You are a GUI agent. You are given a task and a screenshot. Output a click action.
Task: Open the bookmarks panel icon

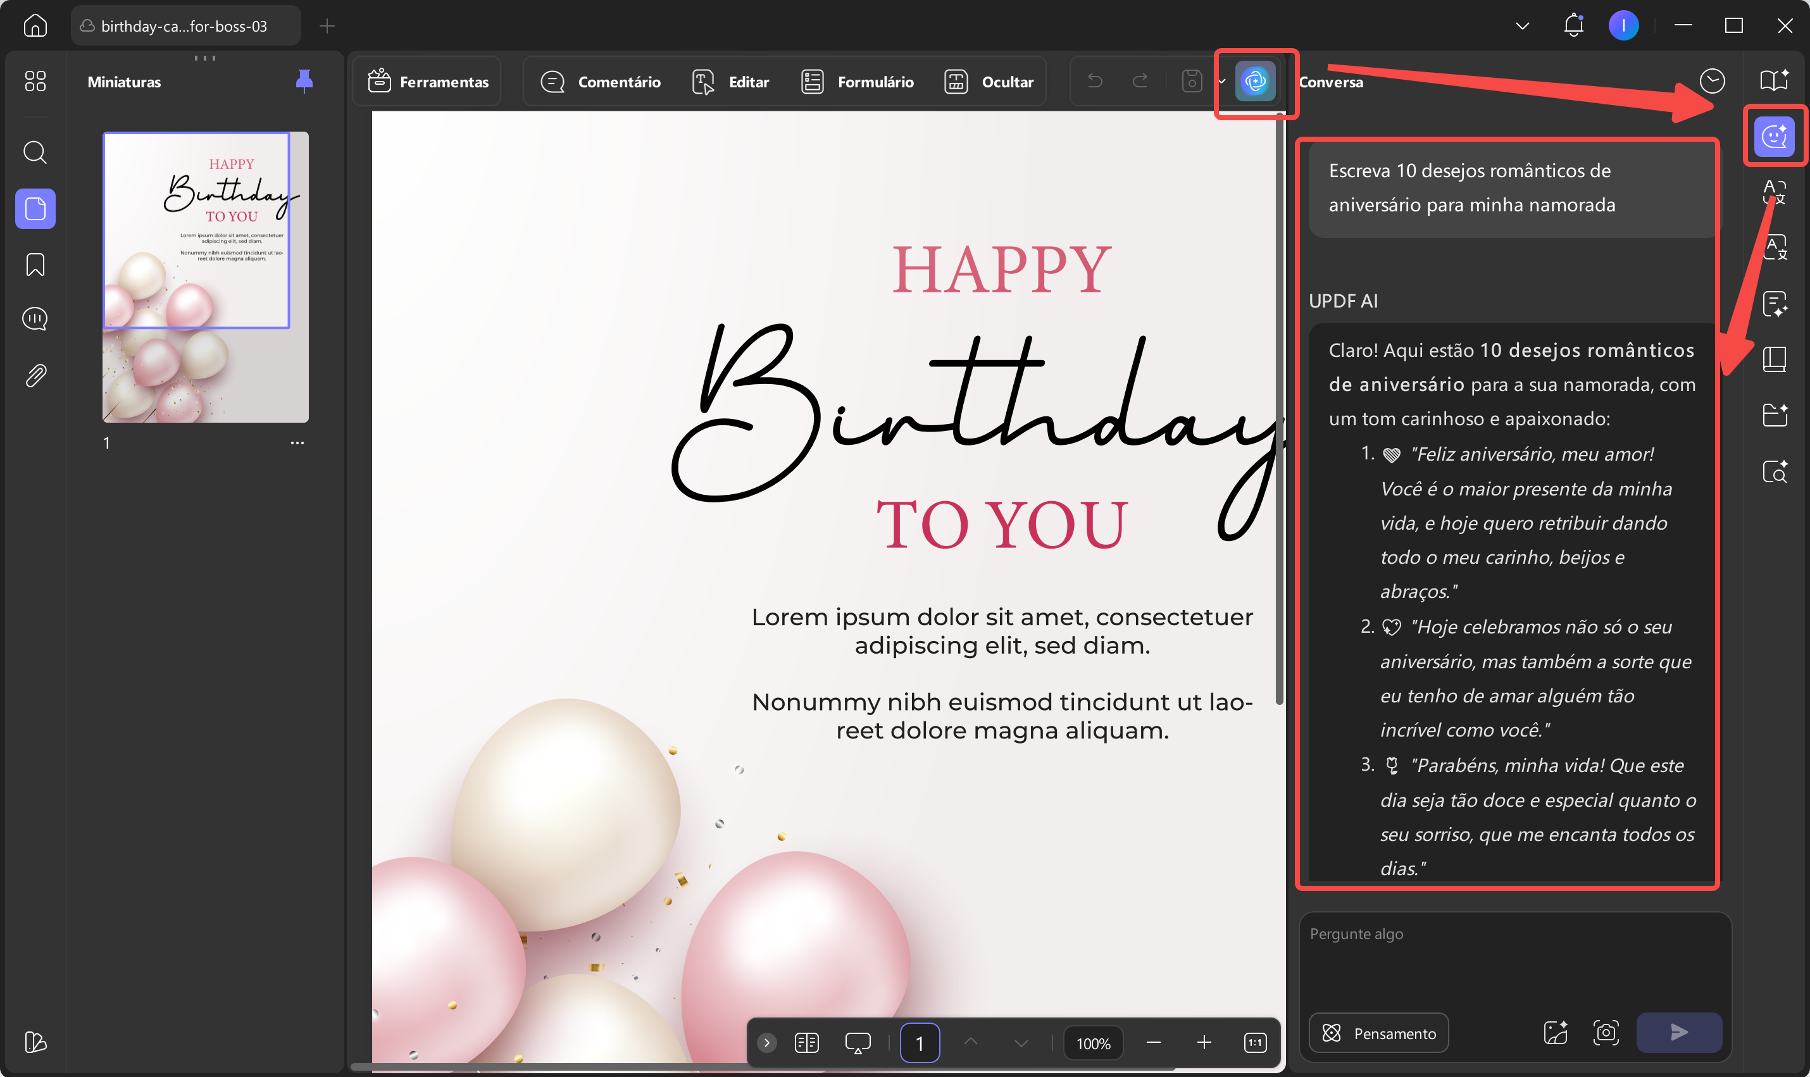[x=35, y=265]
